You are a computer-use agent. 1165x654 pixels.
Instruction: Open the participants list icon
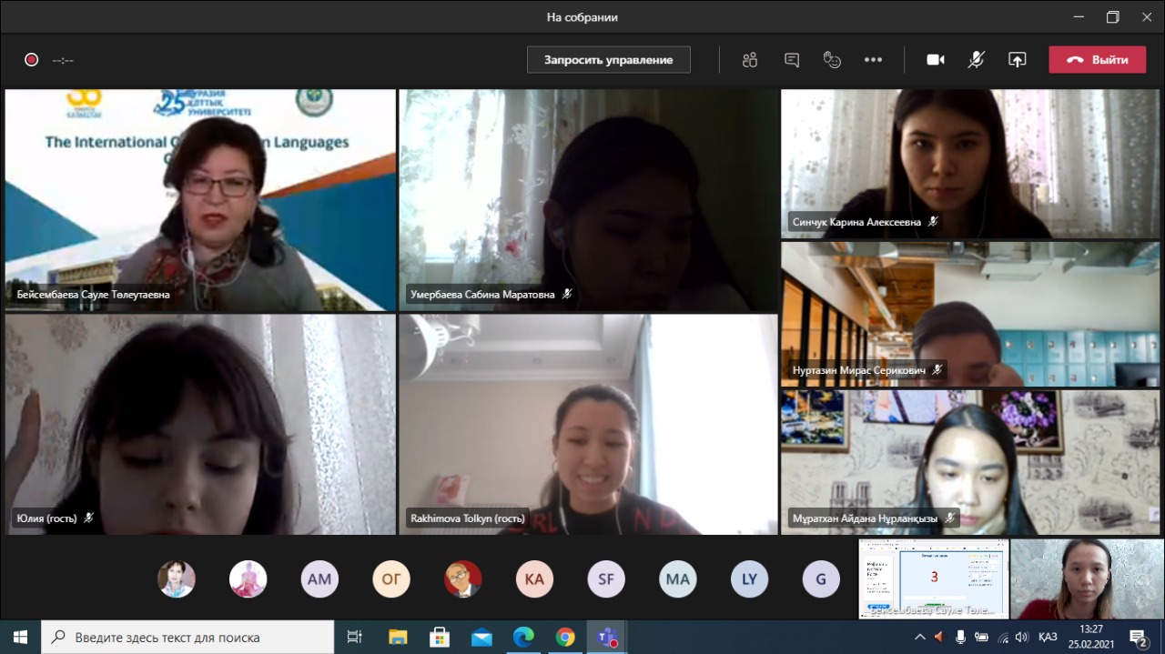750,60
